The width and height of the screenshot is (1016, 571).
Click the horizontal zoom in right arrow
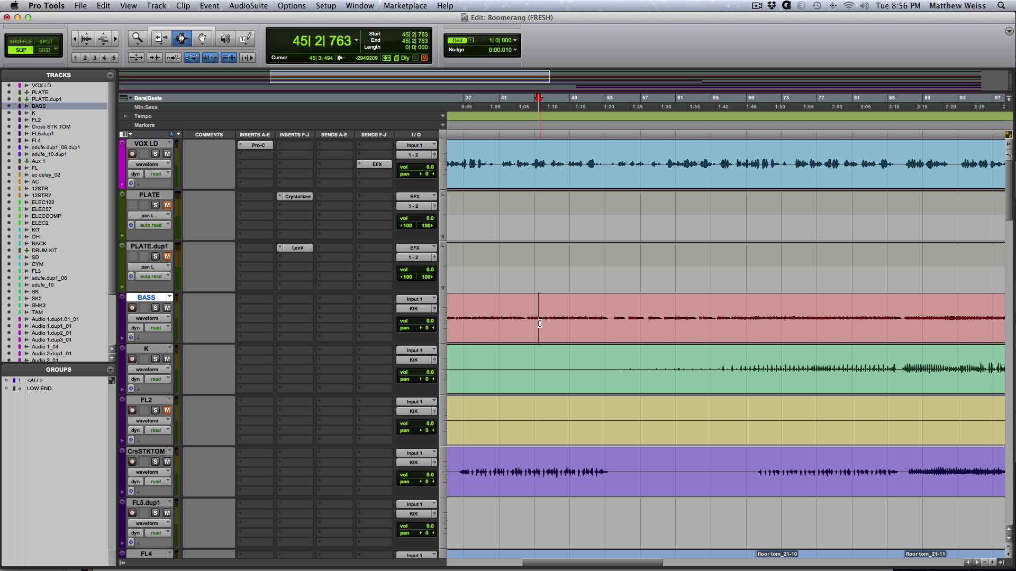[x=115, y=39]
